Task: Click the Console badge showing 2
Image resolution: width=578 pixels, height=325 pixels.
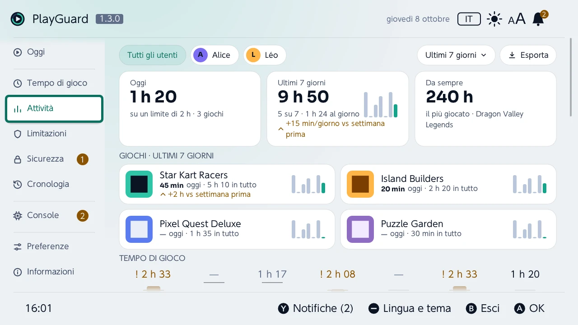Action: click(x=82, y=216)
